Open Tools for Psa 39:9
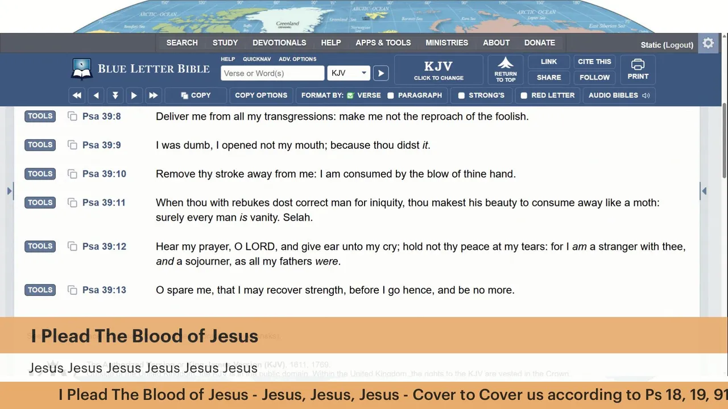 pyautogui.click(x=40, y=145)
